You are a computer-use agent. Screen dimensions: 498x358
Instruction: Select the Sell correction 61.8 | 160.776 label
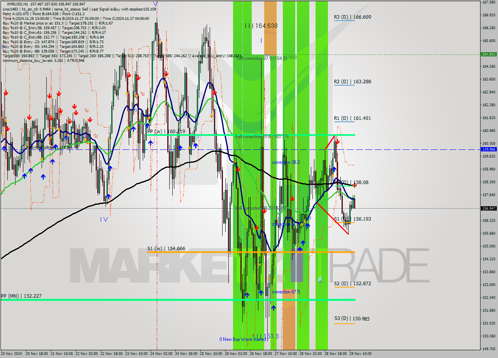tap(262, 137)
